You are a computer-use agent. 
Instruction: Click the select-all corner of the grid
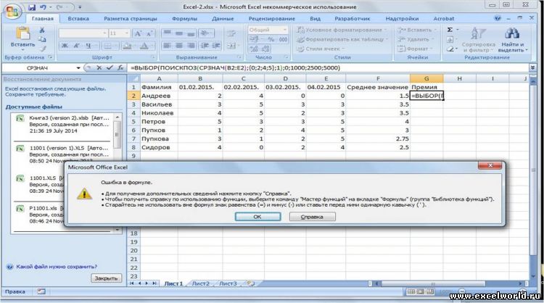coord(133,79)
